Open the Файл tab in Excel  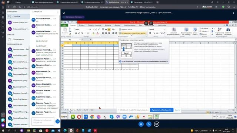coord(64,25)
